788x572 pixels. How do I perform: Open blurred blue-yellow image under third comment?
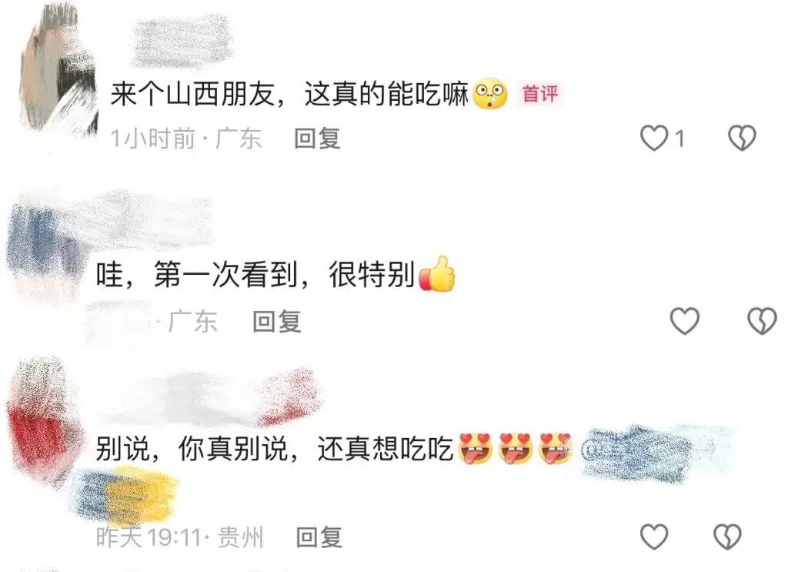tap(125, 493)
